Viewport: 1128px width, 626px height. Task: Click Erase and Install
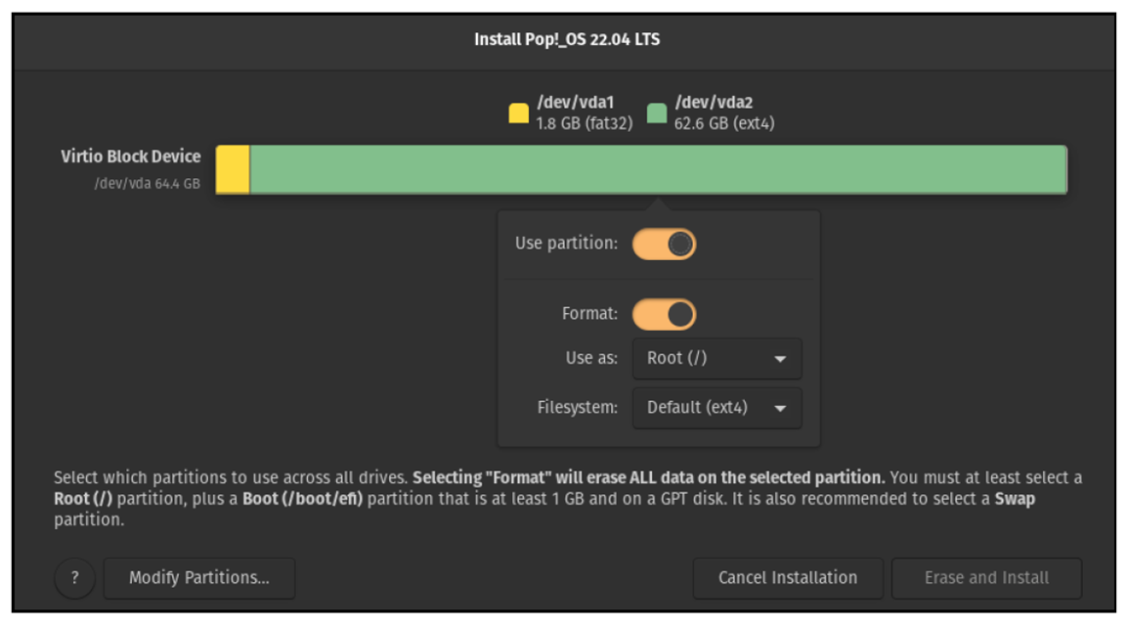click(x=985, y=578)
